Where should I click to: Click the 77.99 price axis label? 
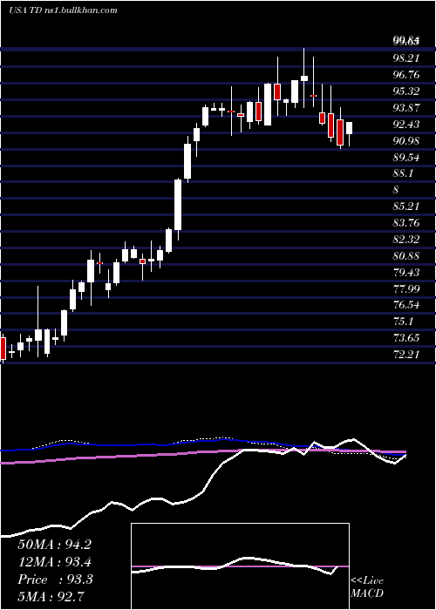point(406,288)
